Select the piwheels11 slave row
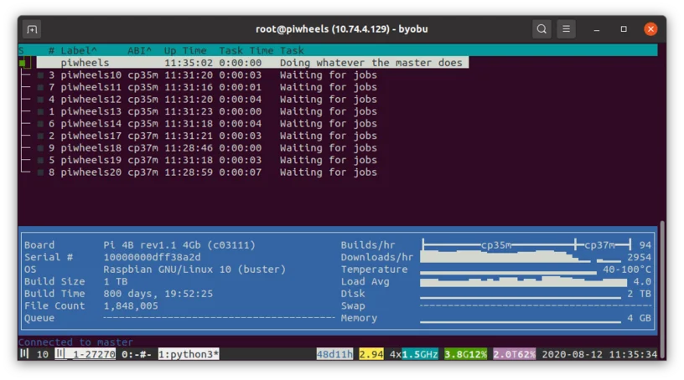The image size is (684, 380). [x=208, y=87]
